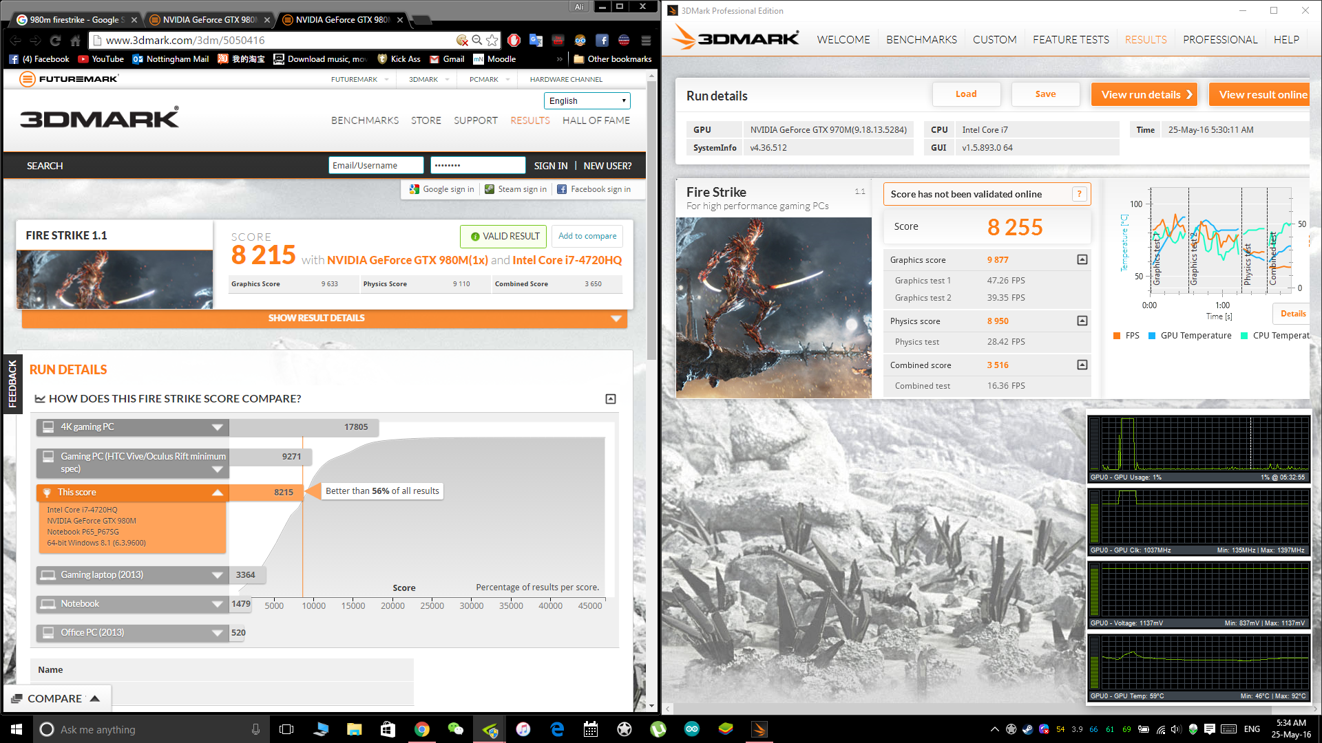
Task: Open Microsoft Edge from the taskbar
Action: [x=557, y=729]
